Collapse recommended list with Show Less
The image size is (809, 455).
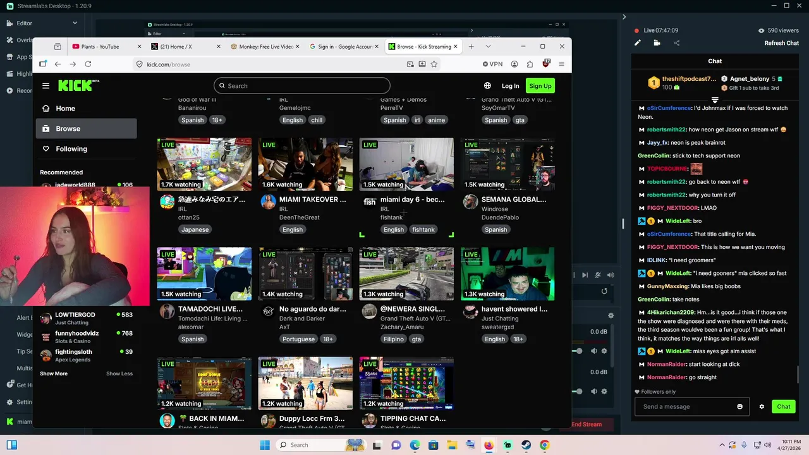coord(119,373)
